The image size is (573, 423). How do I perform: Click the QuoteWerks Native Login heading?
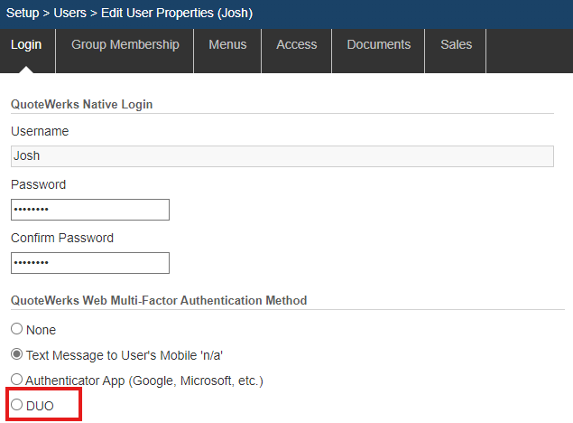tap(81, 104)
